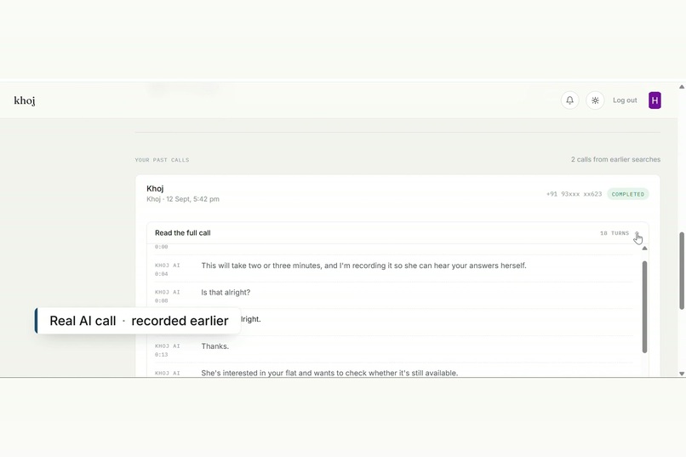Viewport: 686px width, 457px height.
Task: Select the 'She's interested in your flat' line
Action: [x=329, y=373]
